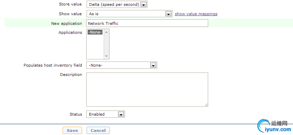Cancel the item form

[98, 131]
